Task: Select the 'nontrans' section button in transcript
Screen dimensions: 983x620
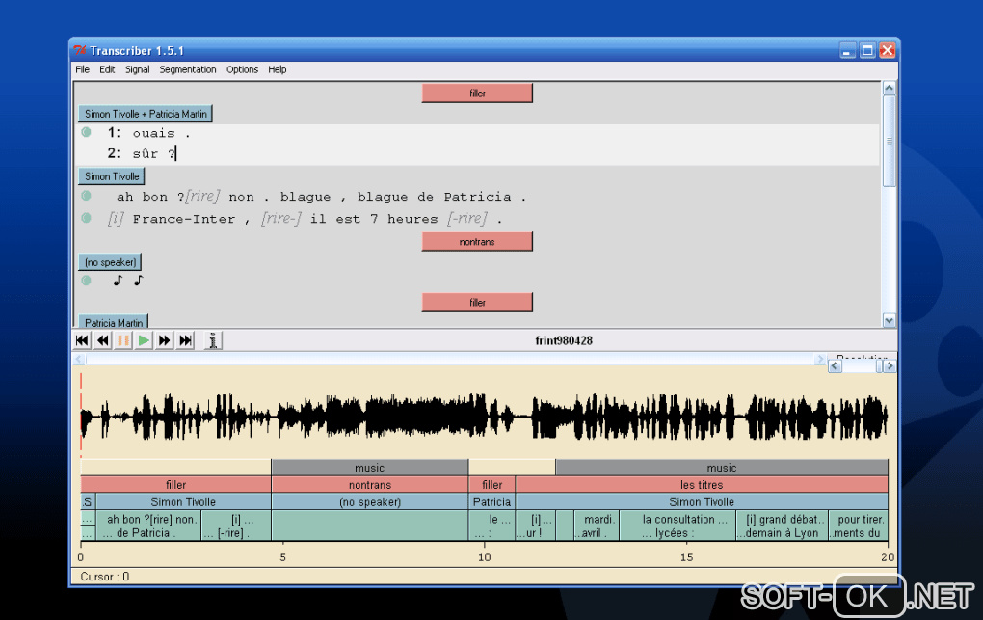Action: click(x=477, y=242)
